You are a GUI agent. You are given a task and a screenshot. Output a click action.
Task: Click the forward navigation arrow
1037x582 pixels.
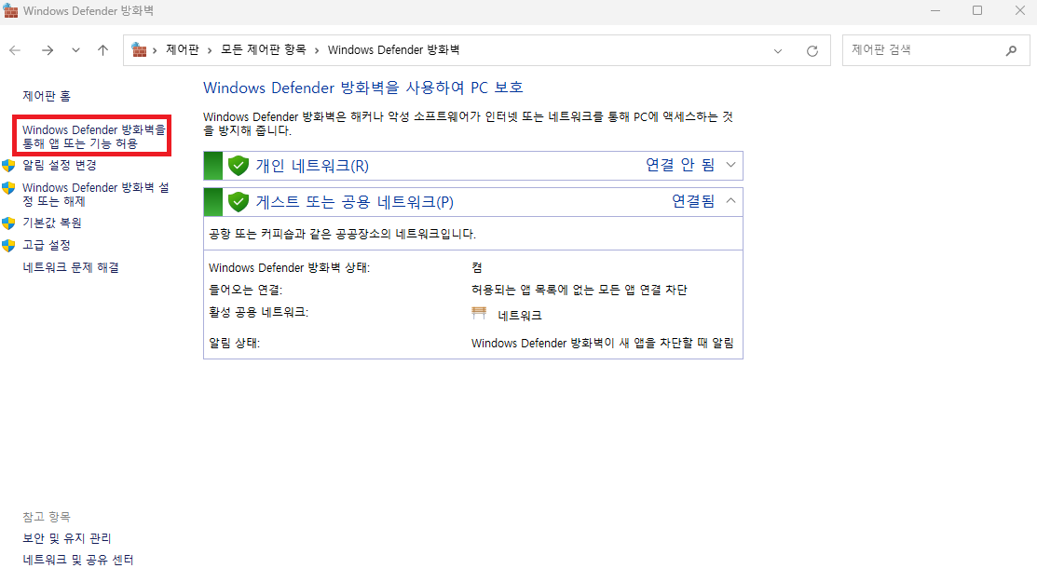(x=47, y=50)
